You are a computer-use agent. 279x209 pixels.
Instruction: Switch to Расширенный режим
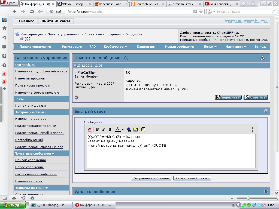click(x=192, y=178)
